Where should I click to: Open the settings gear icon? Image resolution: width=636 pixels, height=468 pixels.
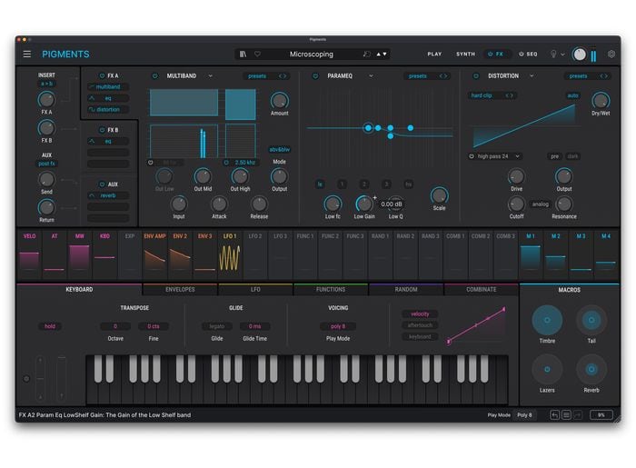(x=611, y=54)
